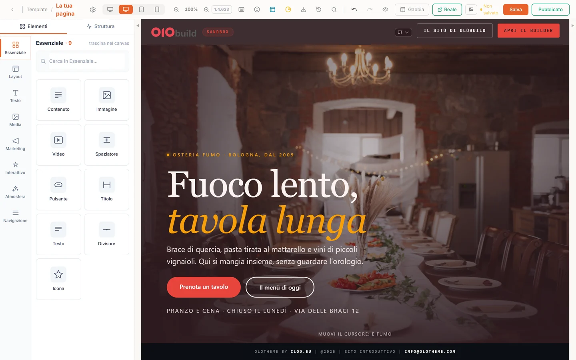Pick the Immagine element card
This screenshot has width=576, height=360.
pos(107,100)
